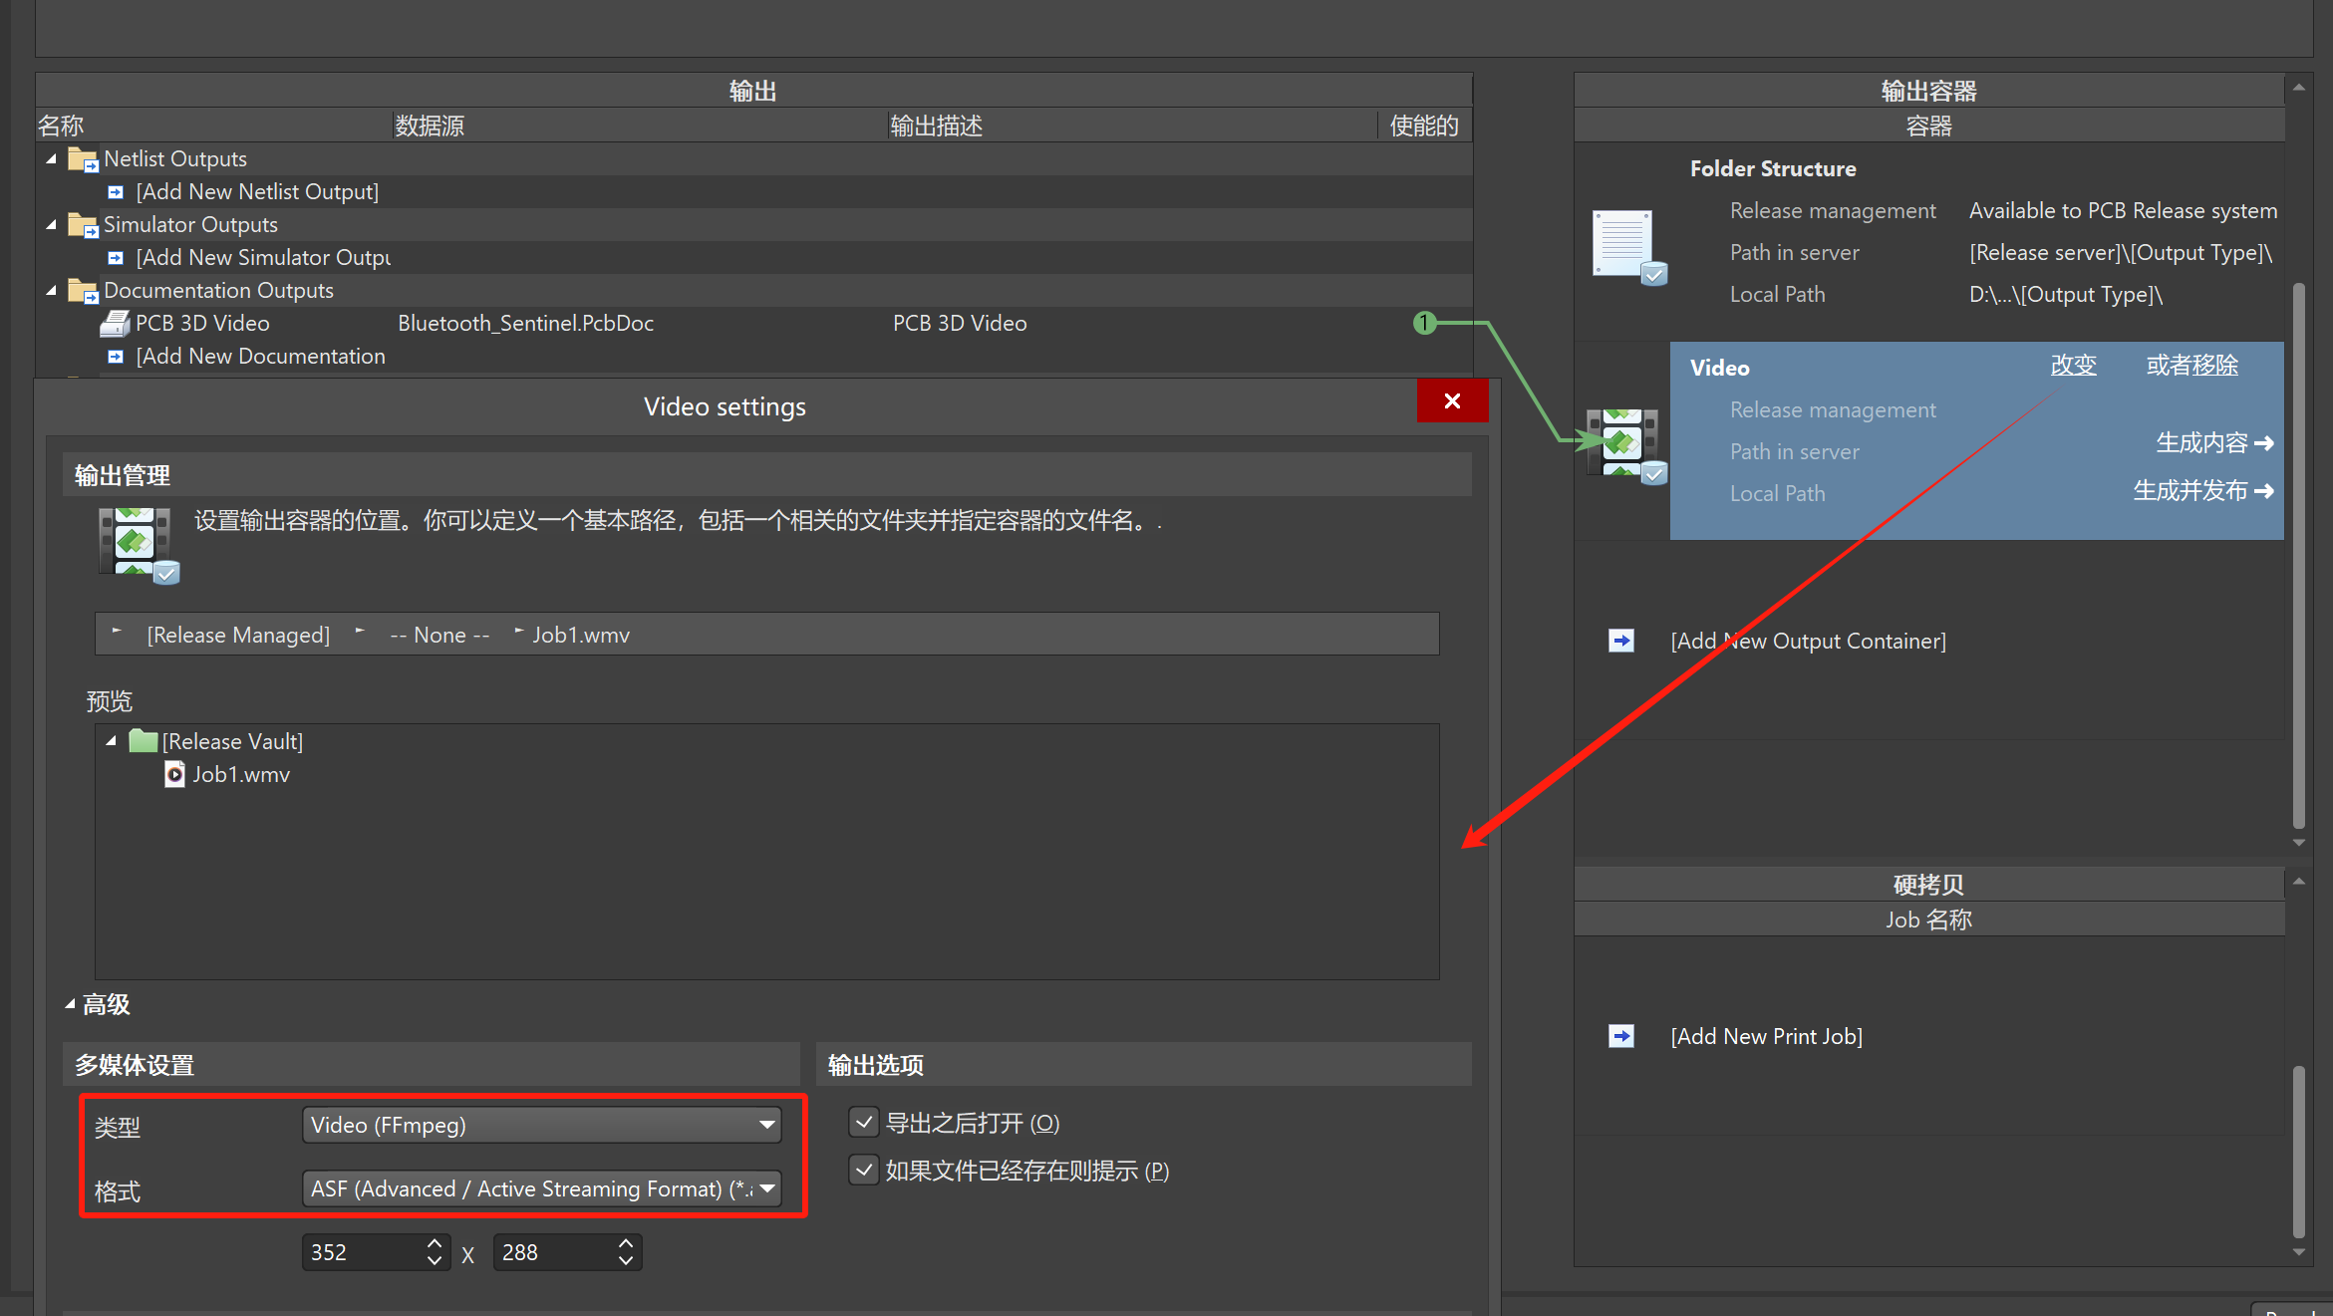Viewport: 2333px width, 1316px height.
Task: Collapse the 高级 advanced section
Action: pyautogui.click(x=70, y=1004)
